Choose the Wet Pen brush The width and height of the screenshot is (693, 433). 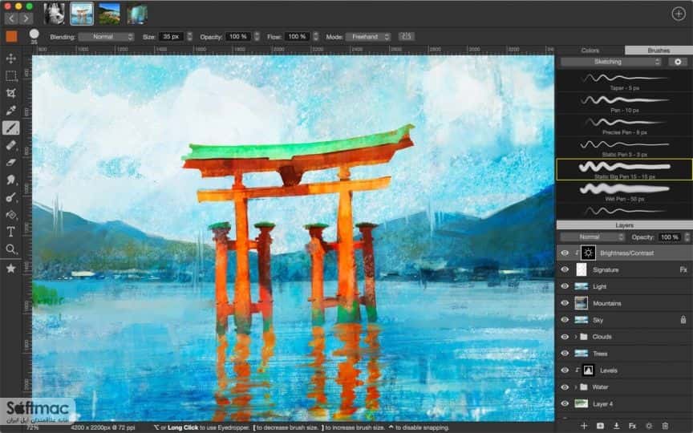[x=624, y=192]
